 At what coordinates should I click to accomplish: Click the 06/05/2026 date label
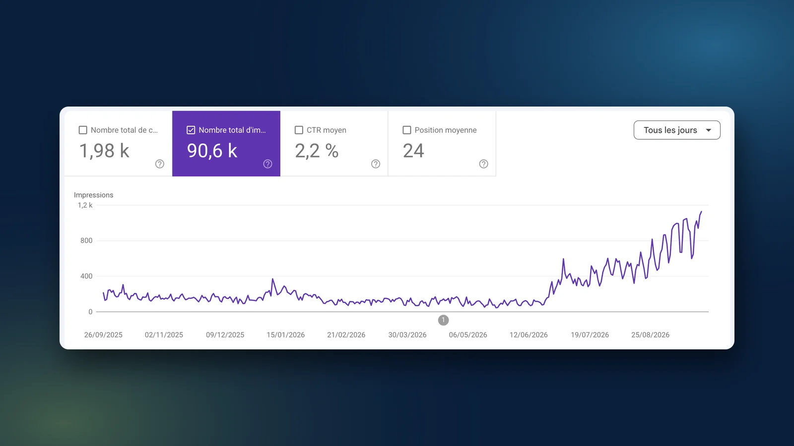(468, 335)
